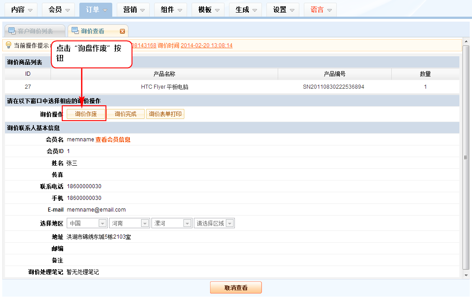The height and width of the screenshot is (298, 472).
Task: Expand the country dropdown showing 中国
Action: (102, 223)
